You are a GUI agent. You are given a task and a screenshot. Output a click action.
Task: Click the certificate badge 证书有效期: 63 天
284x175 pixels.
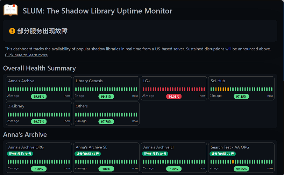[x=88, y=154]
